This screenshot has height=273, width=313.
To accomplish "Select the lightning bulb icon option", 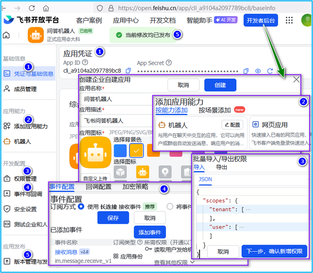I will tap(165, 172).
